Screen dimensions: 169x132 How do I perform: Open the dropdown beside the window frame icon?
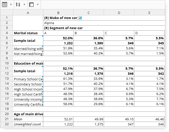pyautogui.click(x=38, y=5)
